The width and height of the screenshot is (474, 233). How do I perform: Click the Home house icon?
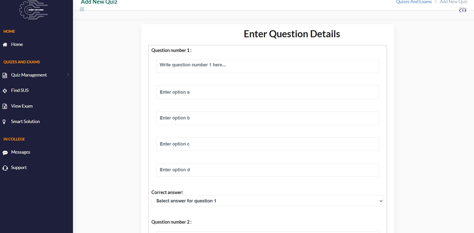click(5, 45)
